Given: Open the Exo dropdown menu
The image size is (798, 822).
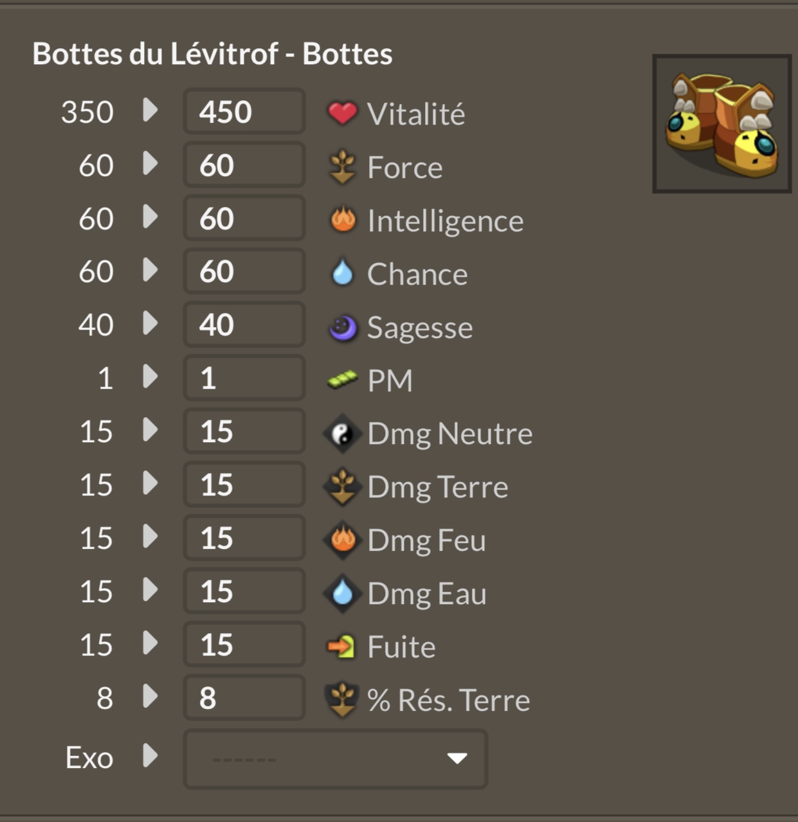Looking at the screenshot, I should (335, 759).
